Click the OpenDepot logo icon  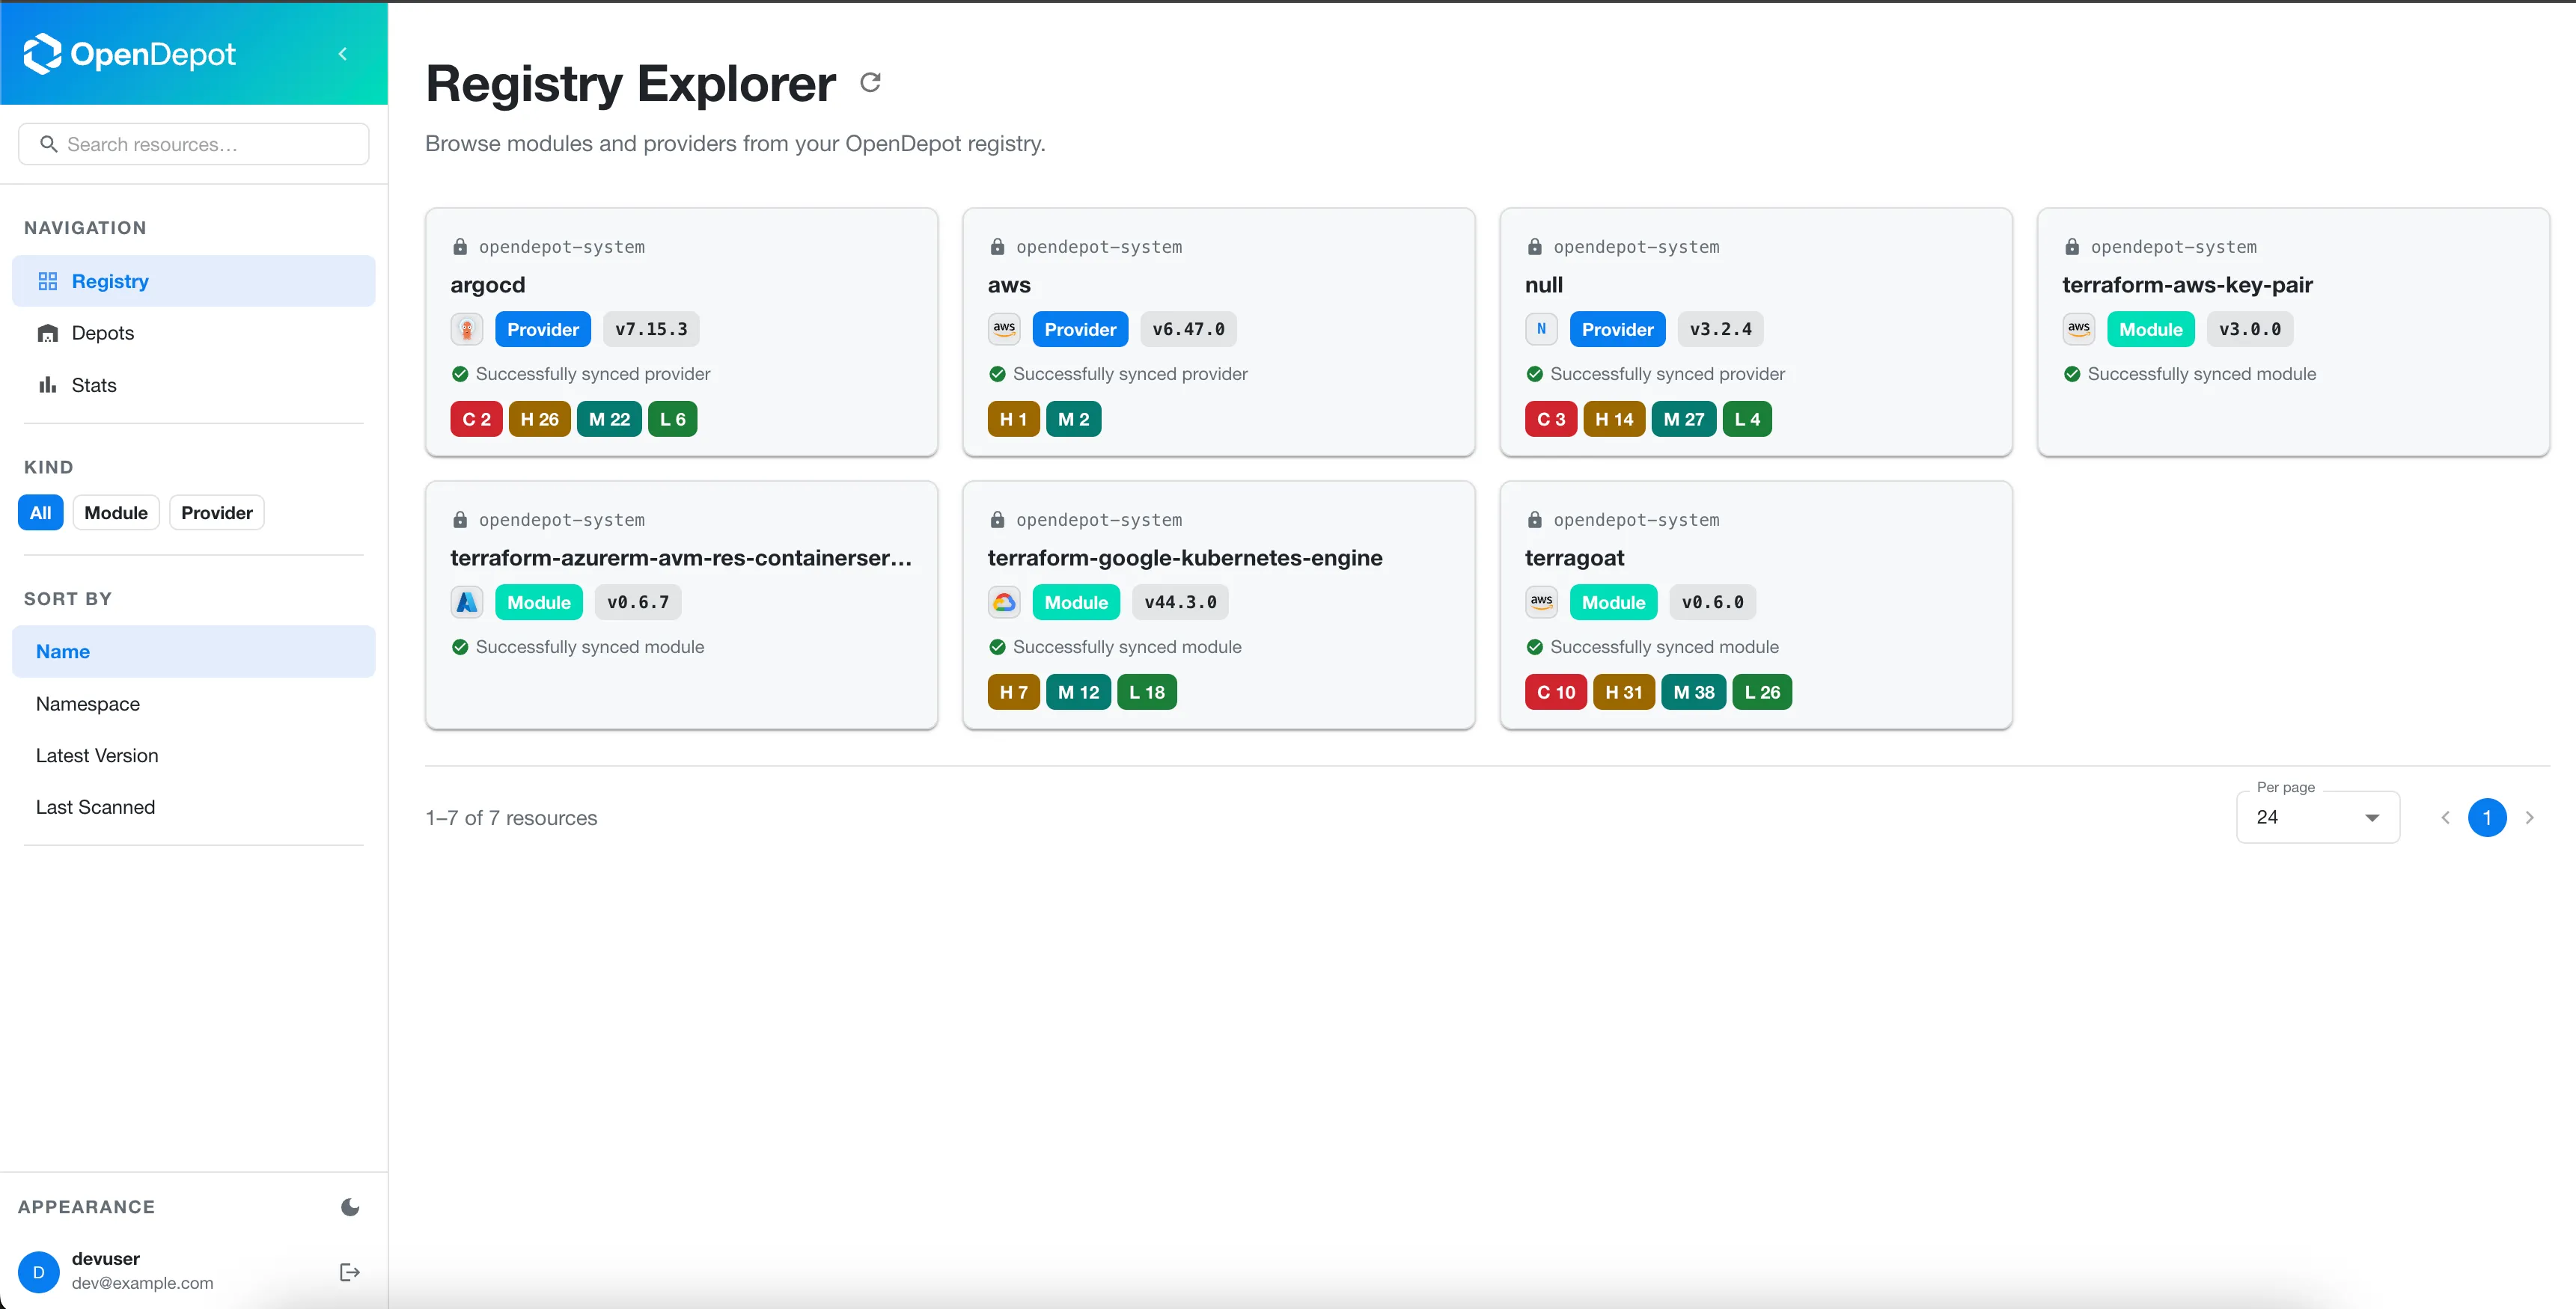42,54
